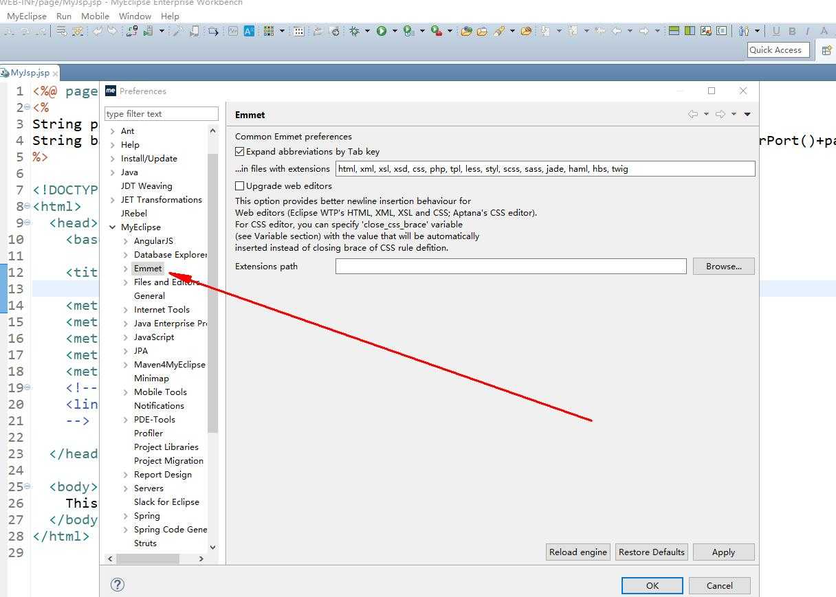Click the run server icon beside the deploy icon
The height and width of the screenshot is (597, 836).
click(x=148, y=31)
